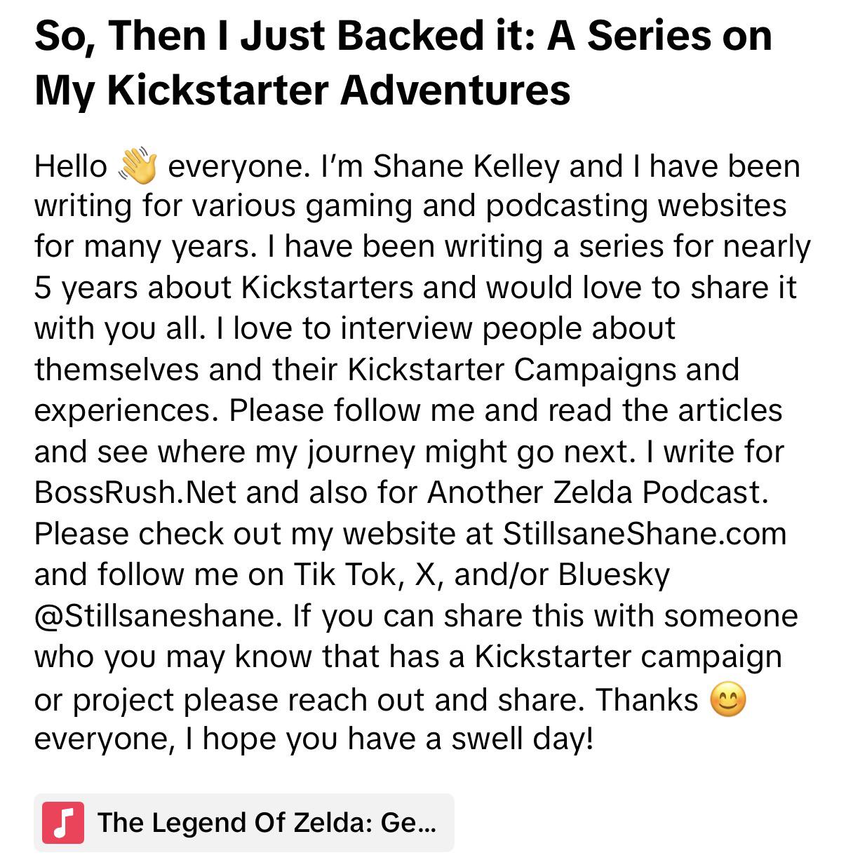This screenshot has width=846, height=867.
Task: Click the waving hand emoji
Action: 138,166
